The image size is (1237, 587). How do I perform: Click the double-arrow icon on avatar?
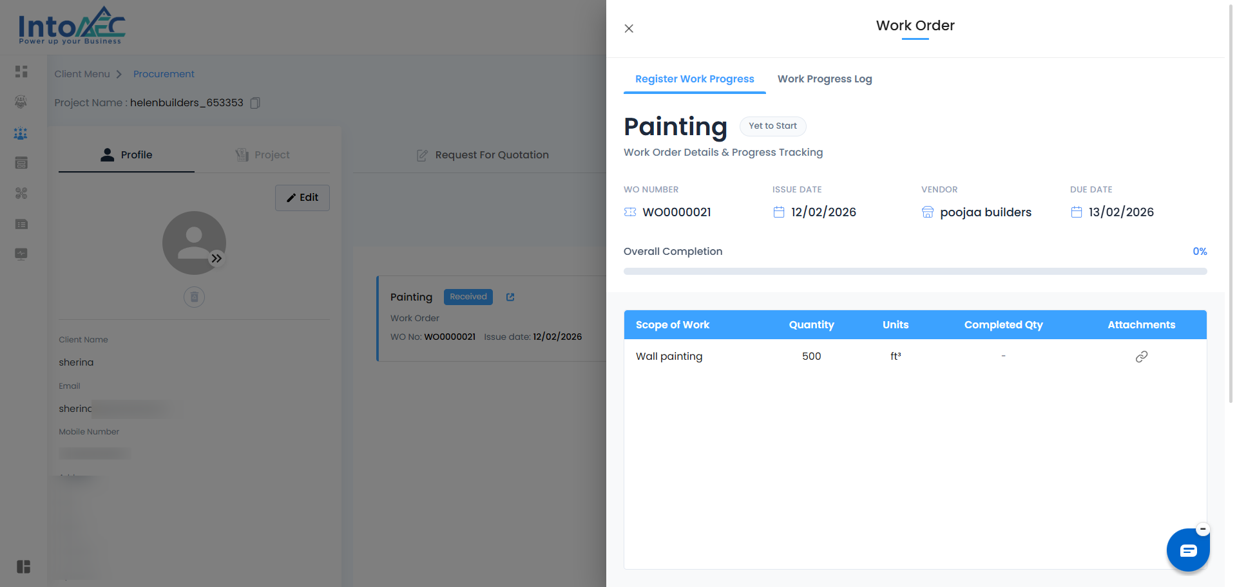pos(216,258)
